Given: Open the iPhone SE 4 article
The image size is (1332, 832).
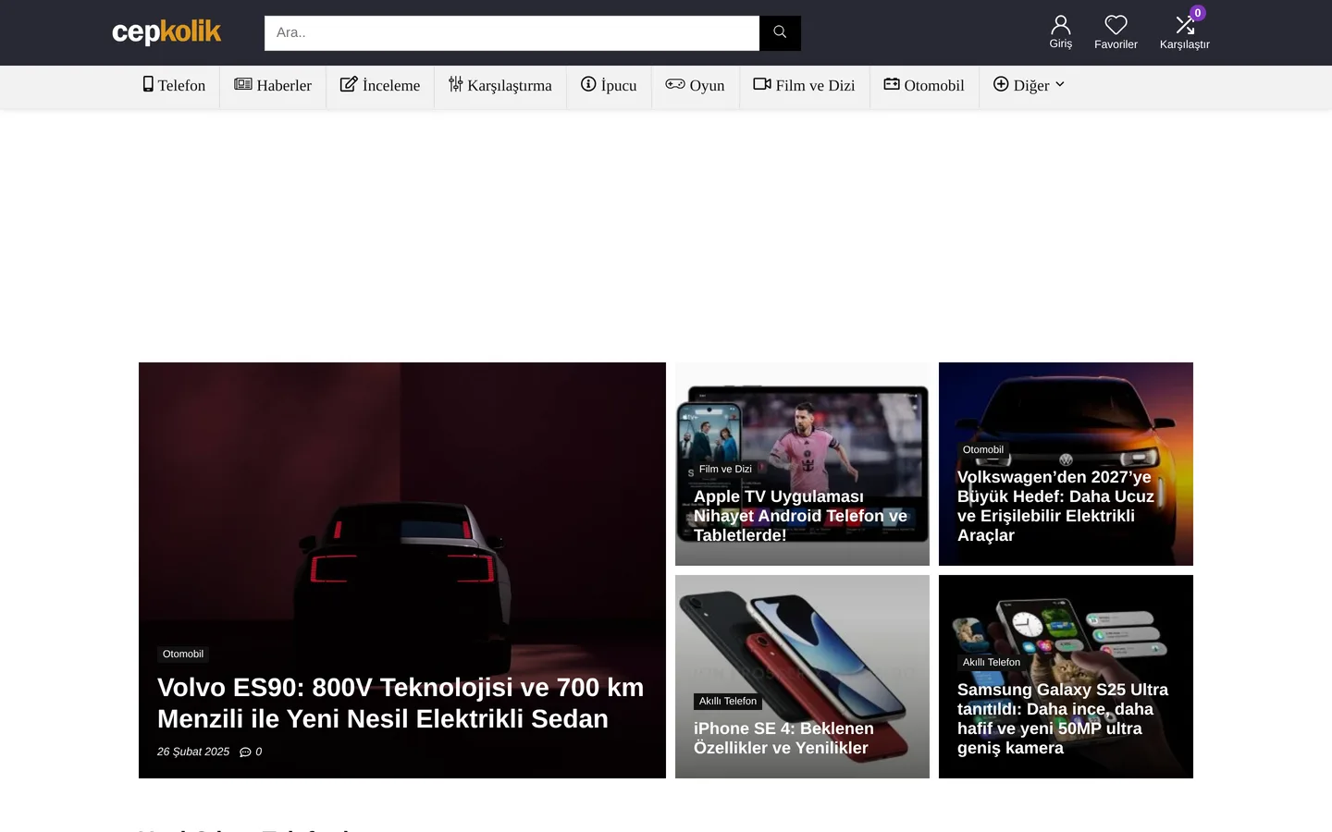Looking at the screenshot, I should [783, 738].
